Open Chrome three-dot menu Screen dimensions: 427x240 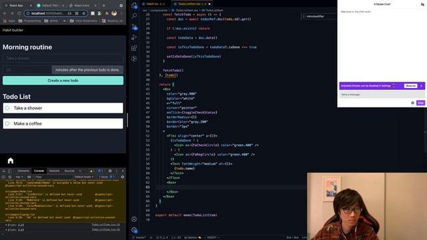coord(121,13)
